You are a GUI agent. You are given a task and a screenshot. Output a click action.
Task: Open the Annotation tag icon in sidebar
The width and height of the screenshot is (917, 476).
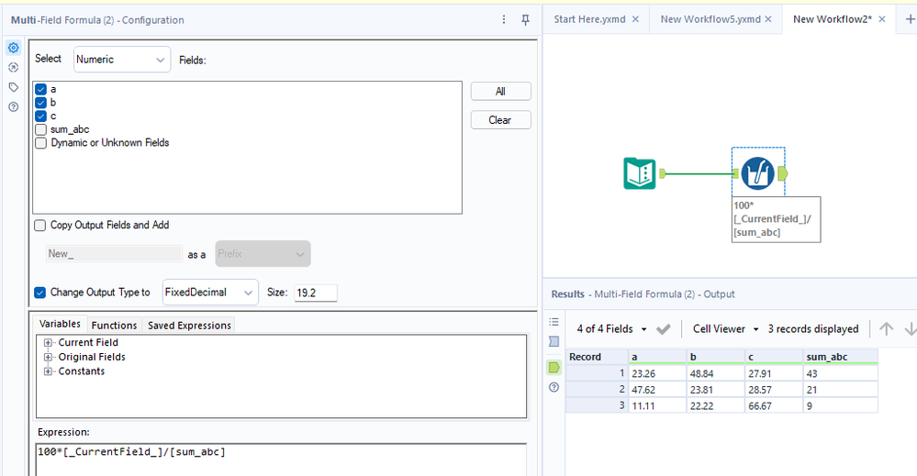click(x=14, y=88)
